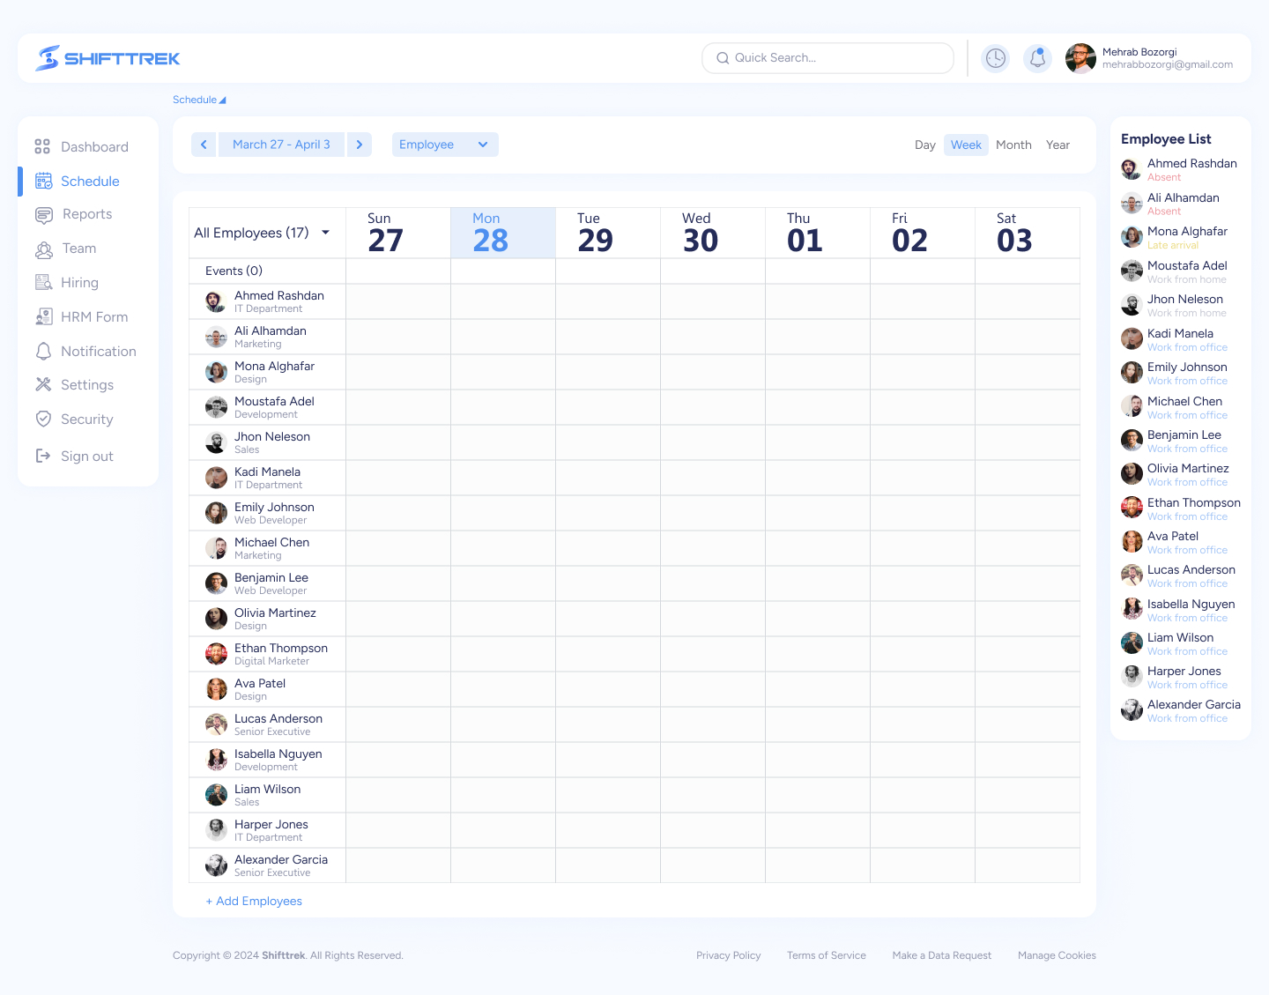Click the + Add Employees link
Screen dimensions: 1269x995
(254, 901)
